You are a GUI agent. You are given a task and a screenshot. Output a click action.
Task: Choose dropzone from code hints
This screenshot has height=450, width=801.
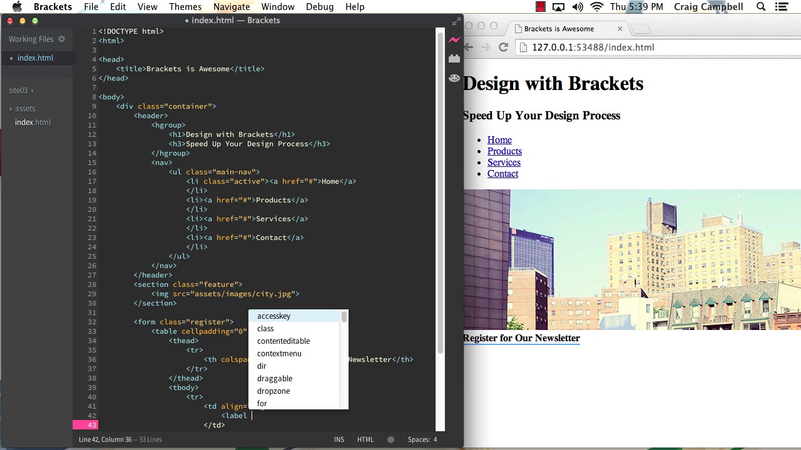coord(295,391)
